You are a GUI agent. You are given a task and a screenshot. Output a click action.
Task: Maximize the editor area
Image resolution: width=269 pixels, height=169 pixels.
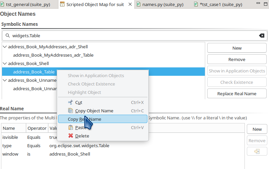266,4
